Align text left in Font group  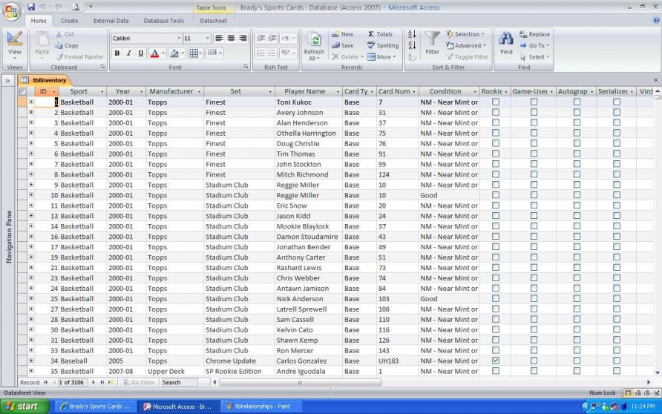coord(219,39)
